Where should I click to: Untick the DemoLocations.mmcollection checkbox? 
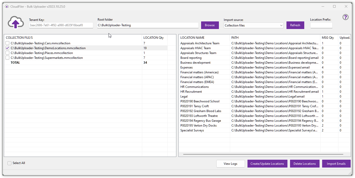(7, 48)
